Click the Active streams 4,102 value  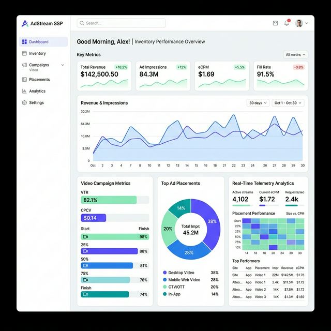240,199
